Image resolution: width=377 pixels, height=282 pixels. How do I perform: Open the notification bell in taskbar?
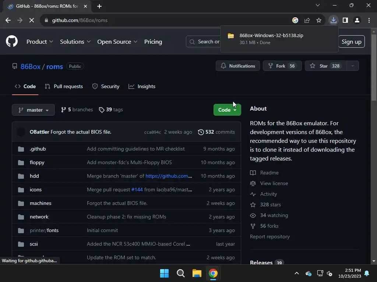(x=367, y=273)
